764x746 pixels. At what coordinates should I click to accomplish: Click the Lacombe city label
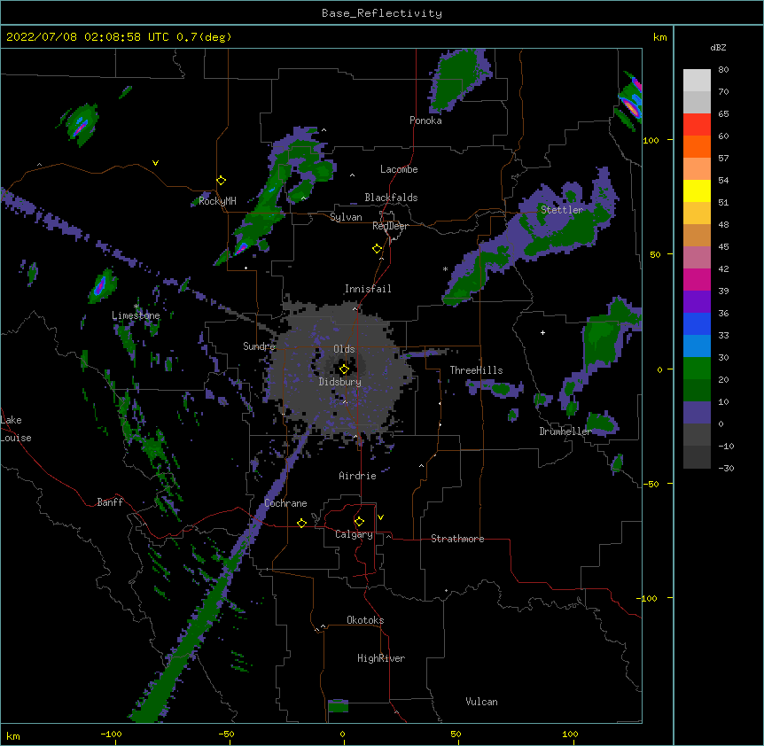pyautogui.click(x=399, y=169)
